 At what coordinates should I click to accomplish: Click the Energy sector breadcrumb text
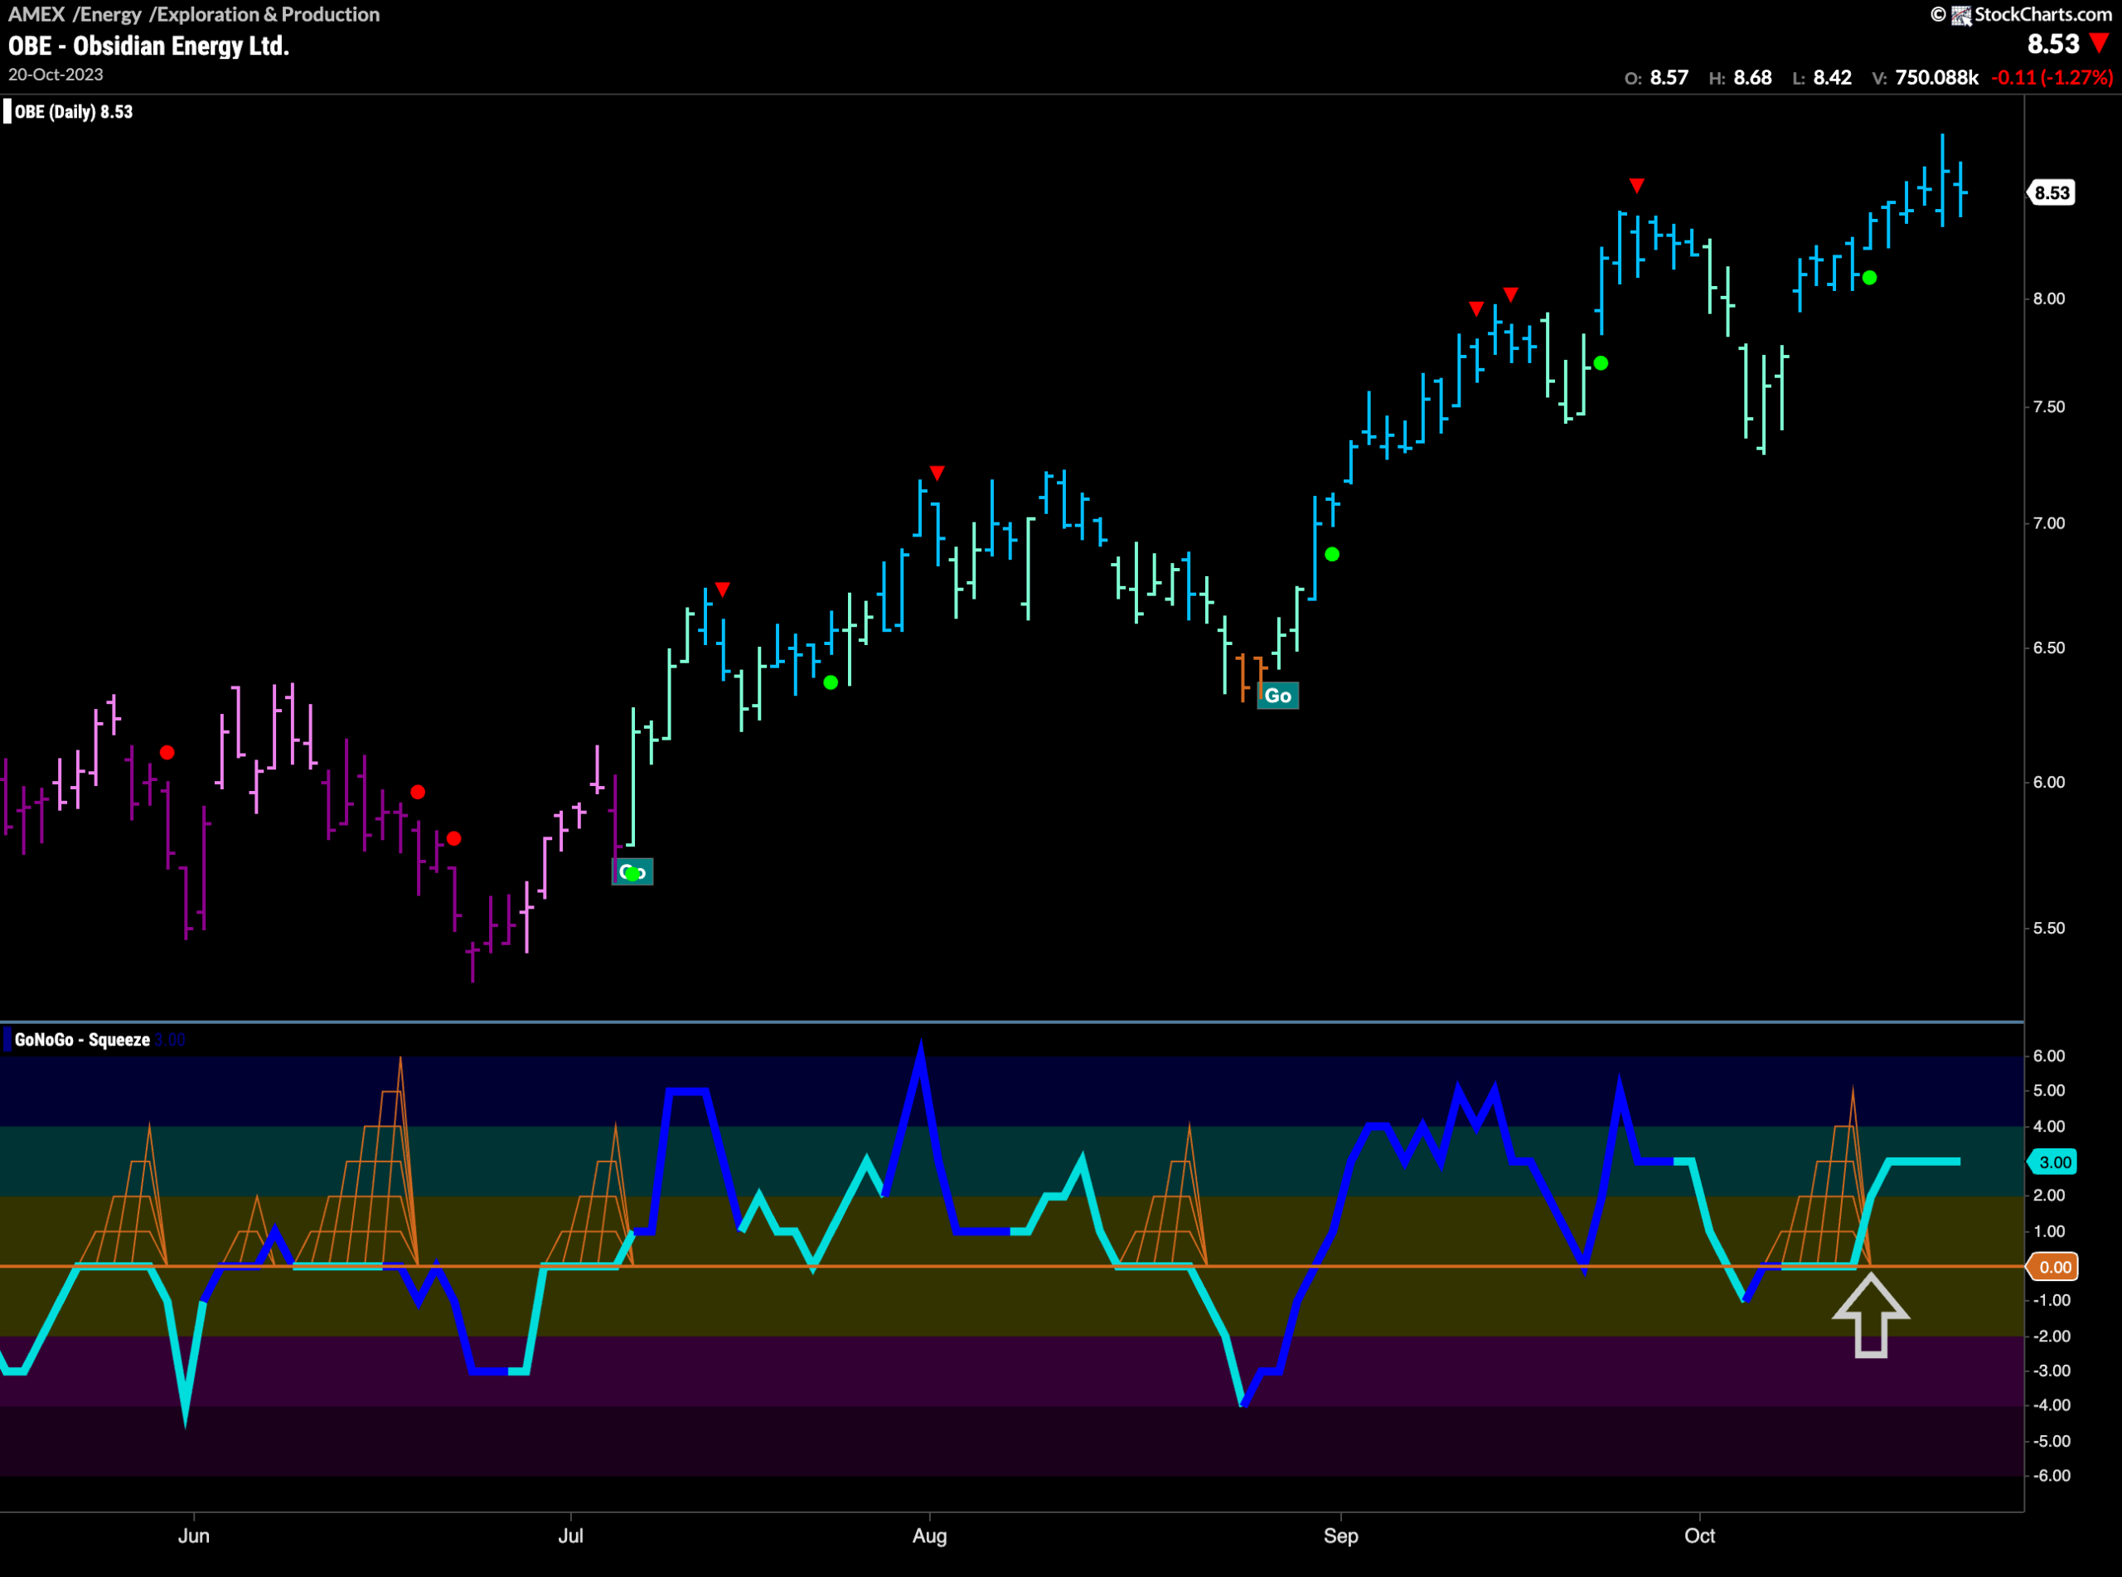click(111, 14)
